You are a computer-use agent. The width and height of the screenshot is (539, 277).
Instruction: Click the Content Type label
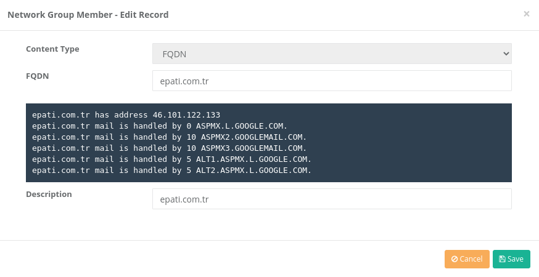coord(52,49)
